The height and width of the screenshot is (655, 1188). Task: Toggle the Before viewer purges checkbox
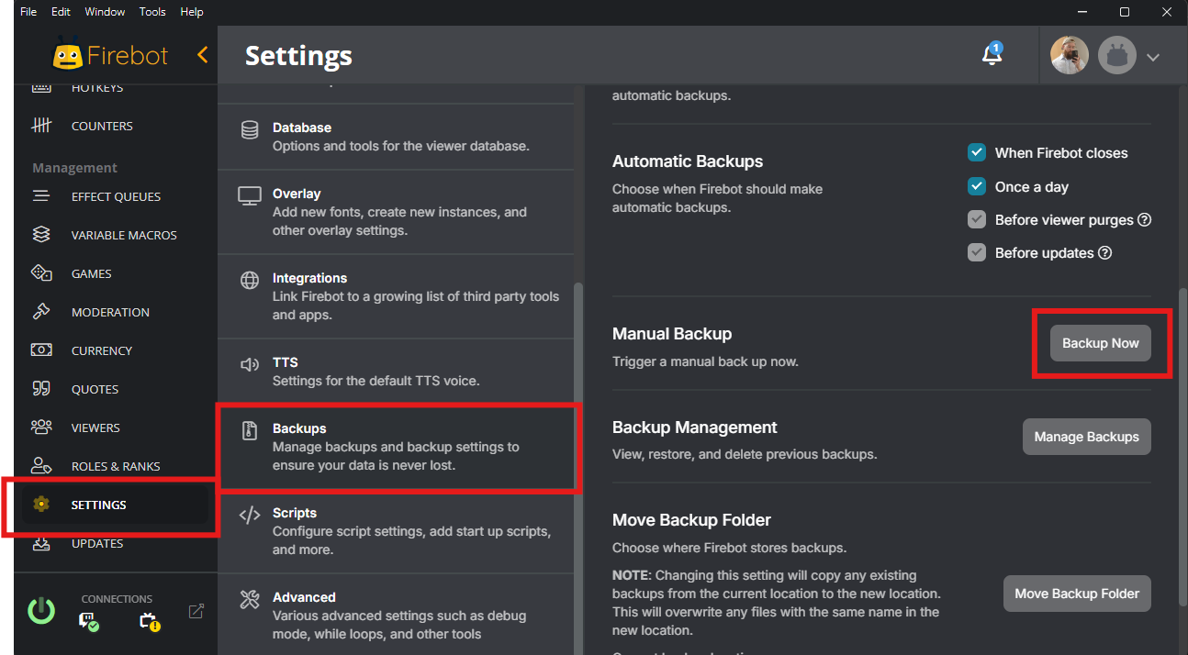[977, 220]
